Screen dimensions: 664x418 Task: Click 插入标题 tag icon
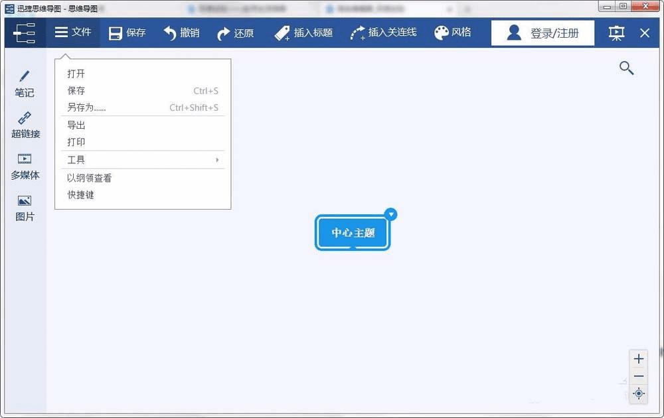tap(282, 33)
